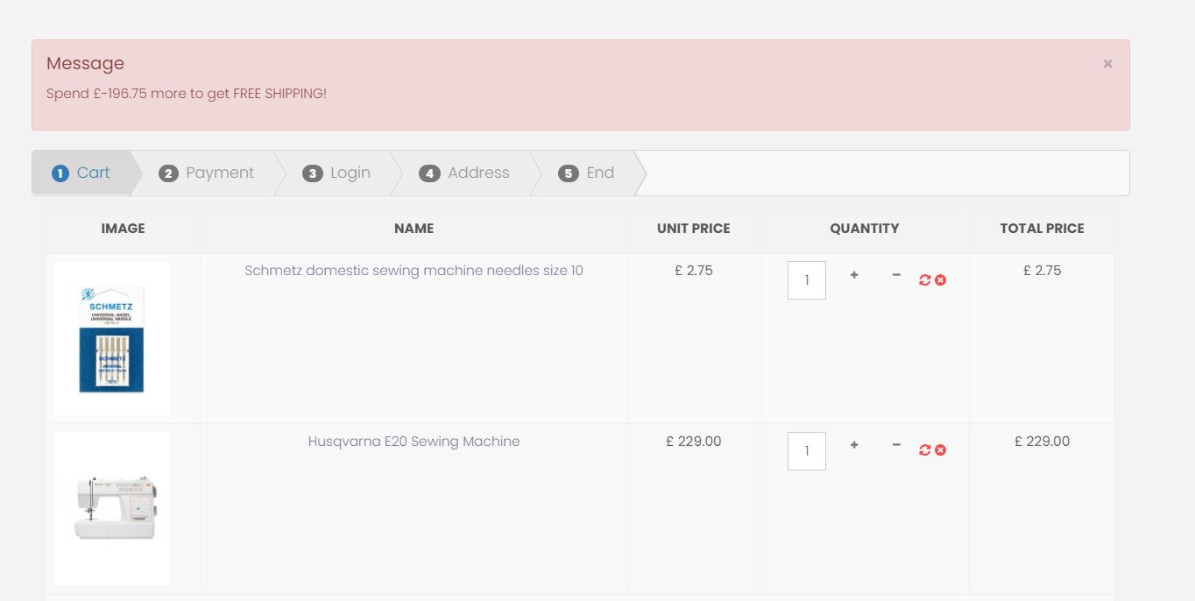Go to the Payment step
Screen dimensions: 1195x601
point(207,173)
